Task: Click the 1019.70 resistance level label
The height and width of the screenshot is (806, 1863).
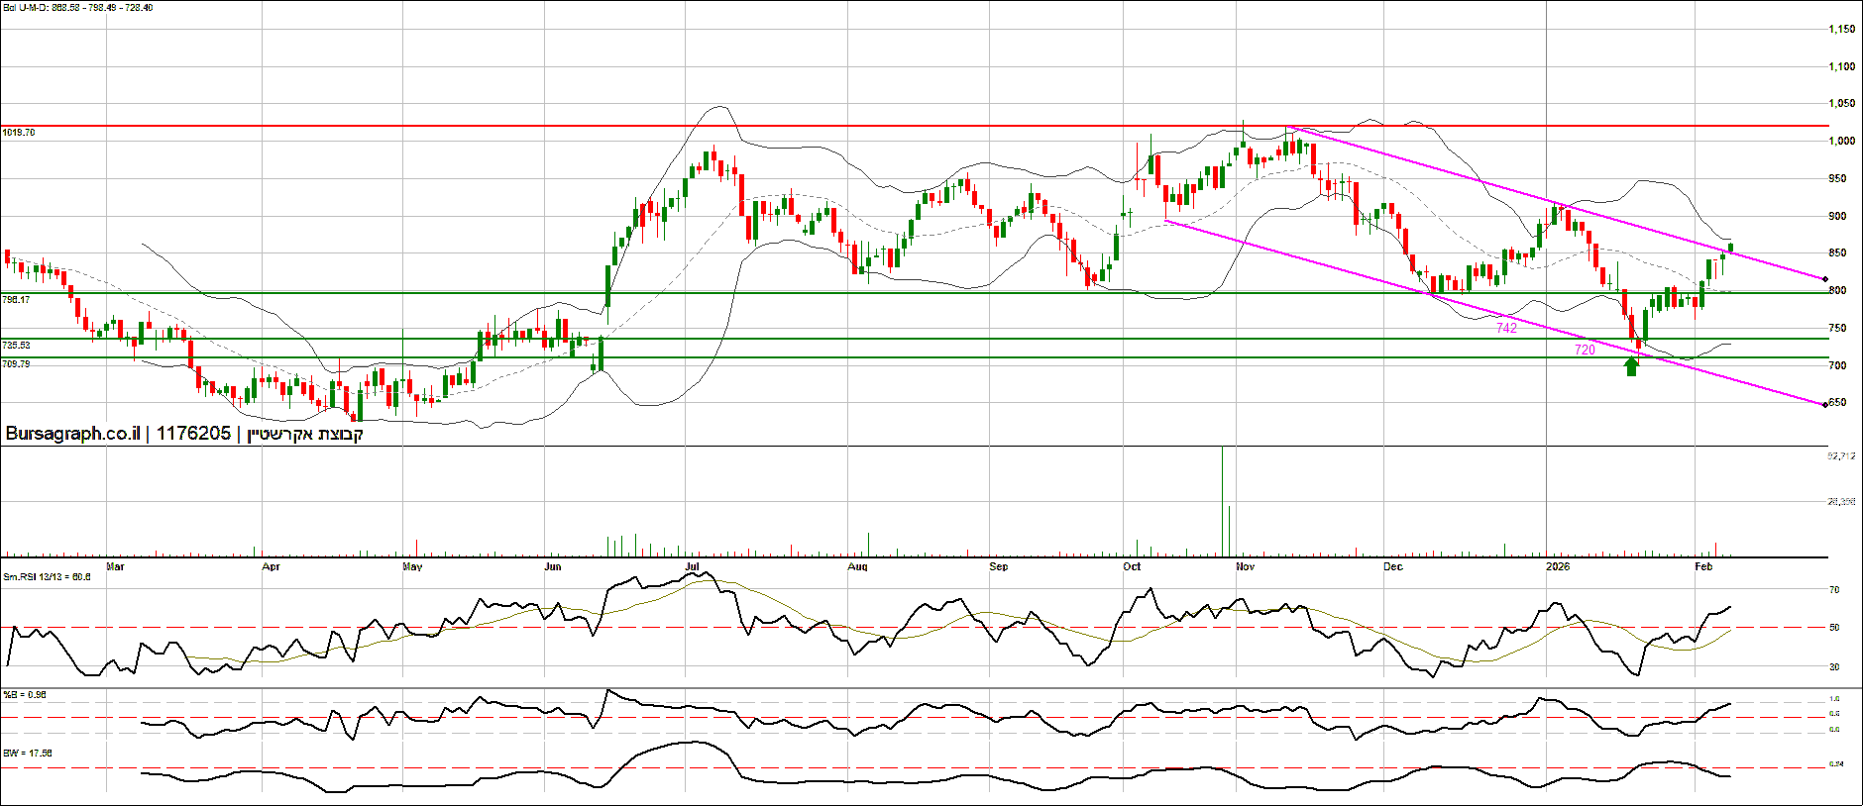Action: point(19,132)
